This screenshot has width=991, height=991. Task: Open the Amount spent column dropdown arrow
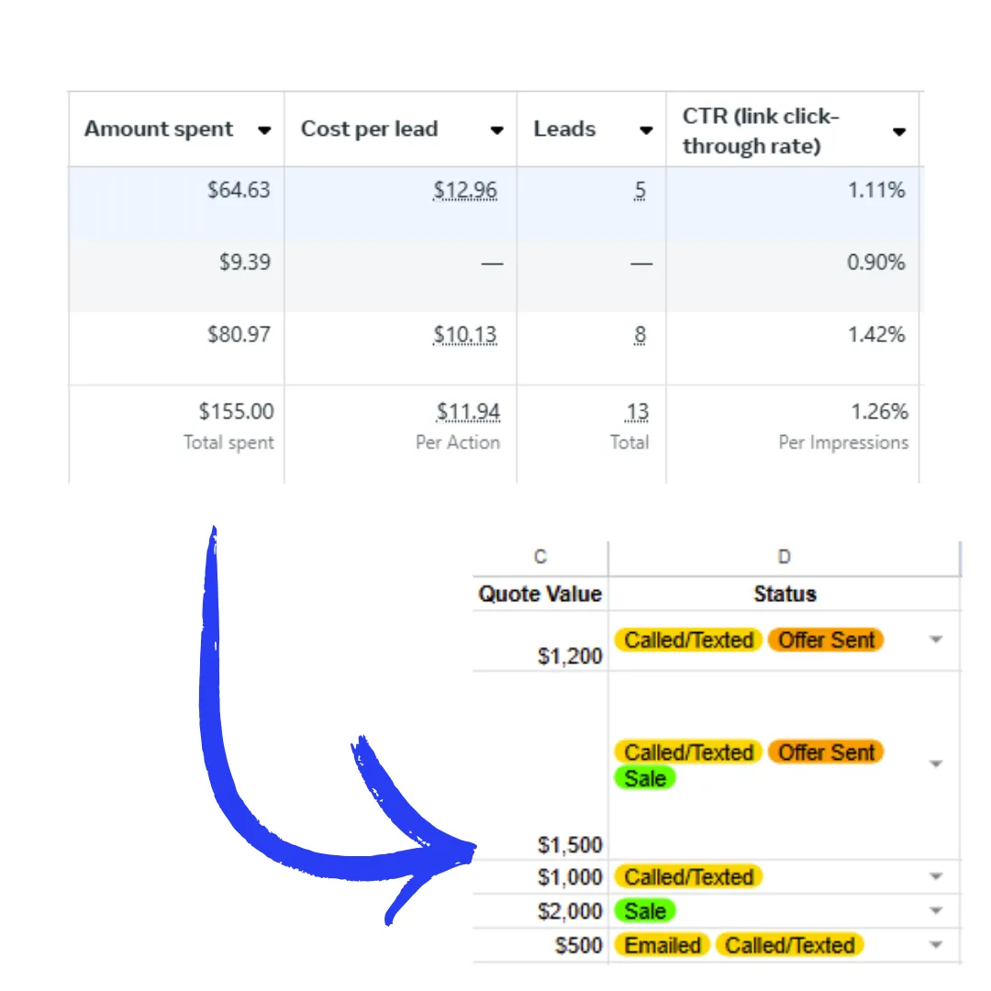[264, 130]
